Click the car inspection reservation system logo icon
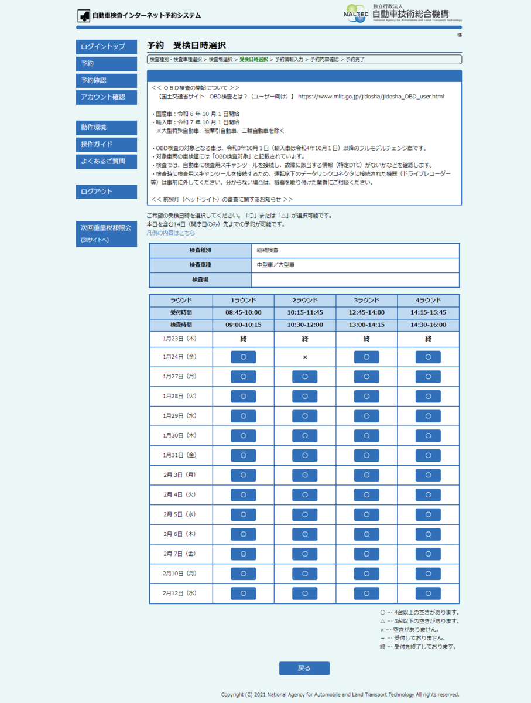This screenshot has height=703, width=531. [x=84, y=15]
